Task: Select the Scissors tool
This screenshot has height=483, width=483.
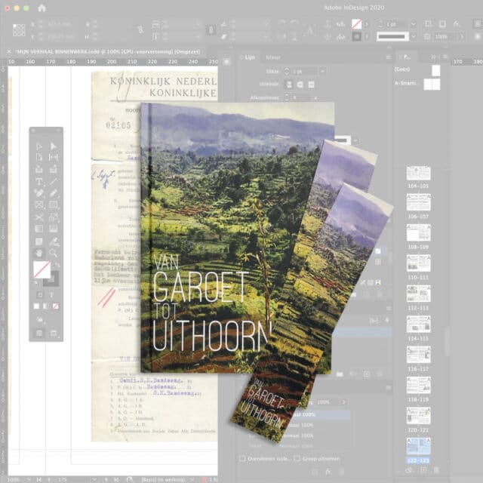Action: click(x=39, y=217)
